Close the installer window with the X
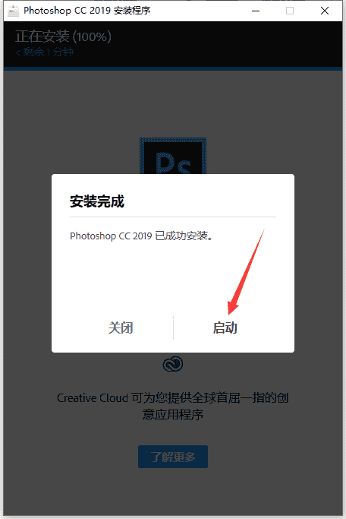The image size is (346, 519). (325, 11)
